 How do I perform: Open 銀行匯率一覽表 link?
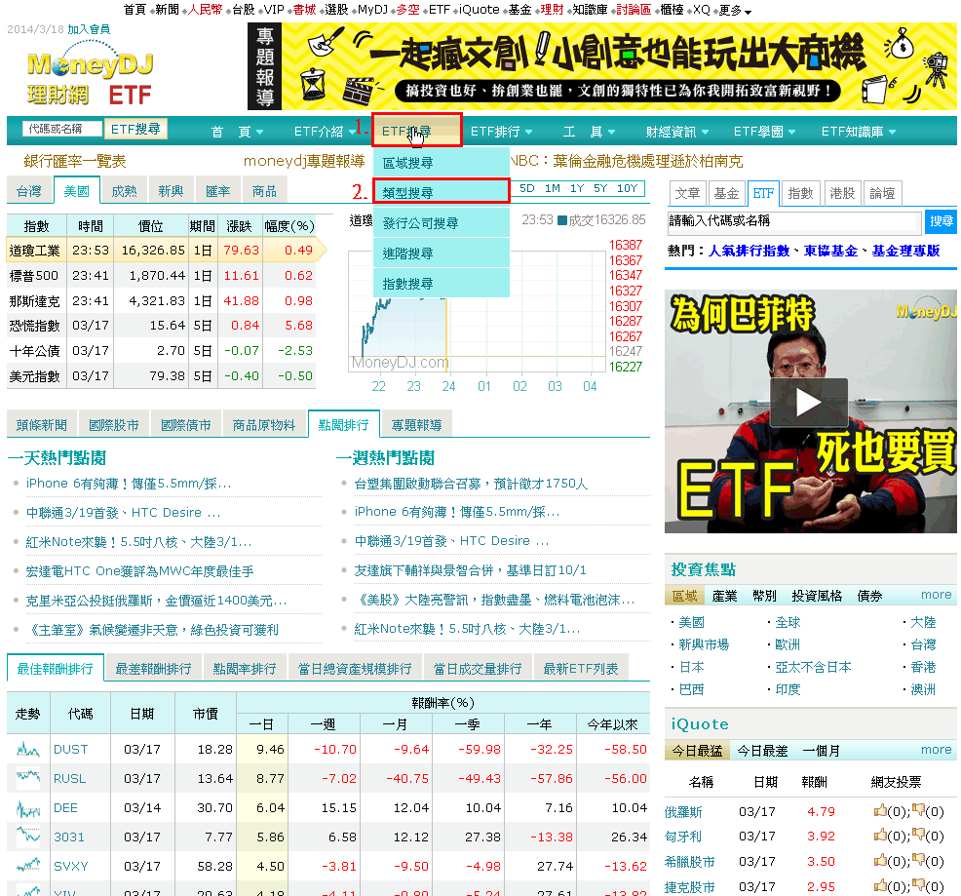tap(75, 161)
